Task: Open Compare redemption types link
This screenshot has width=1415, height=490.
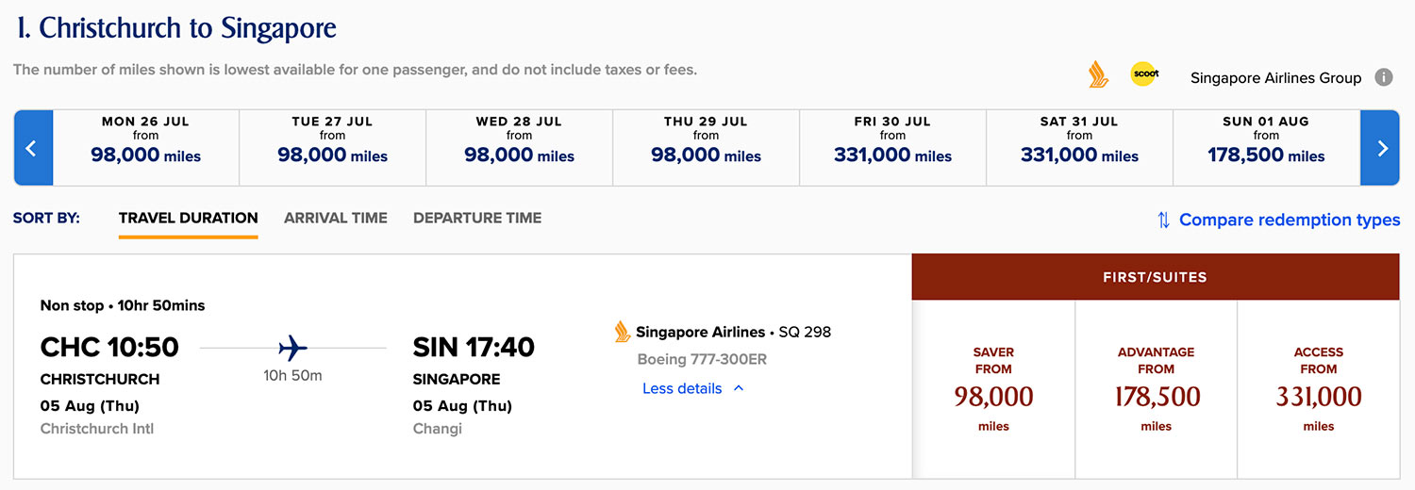Action: tap(1290, 220)
